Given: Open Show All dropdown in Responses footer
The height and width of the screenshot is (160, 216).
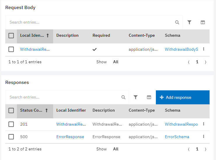Looking at the screenshot, I should [116, 149].
